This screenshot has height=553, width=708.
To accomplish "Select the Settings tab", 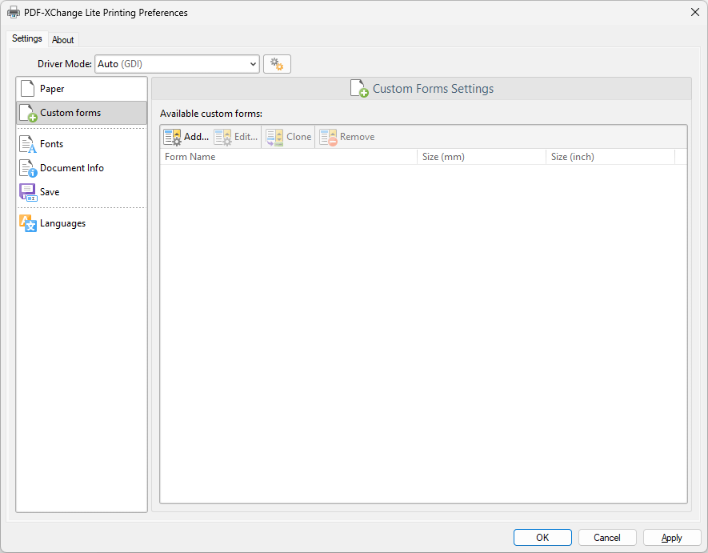I will tap(26, 38).
